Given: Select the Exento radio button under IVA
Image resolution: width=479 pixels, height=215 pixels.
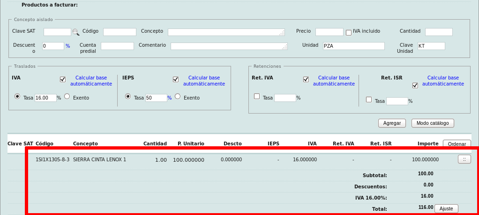Looking at the screenshot, I should tap(67, 96).
